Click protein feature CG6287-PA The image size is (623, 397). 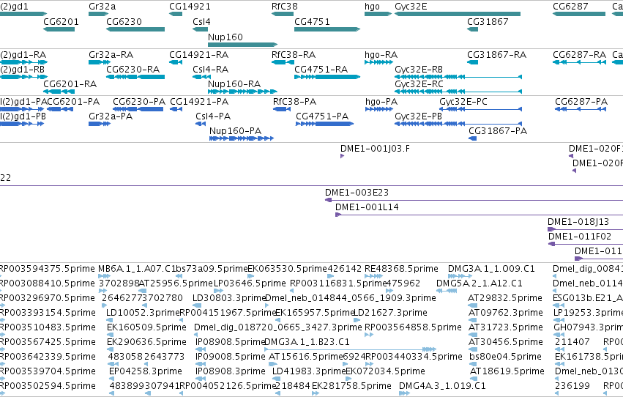(581, 109)
